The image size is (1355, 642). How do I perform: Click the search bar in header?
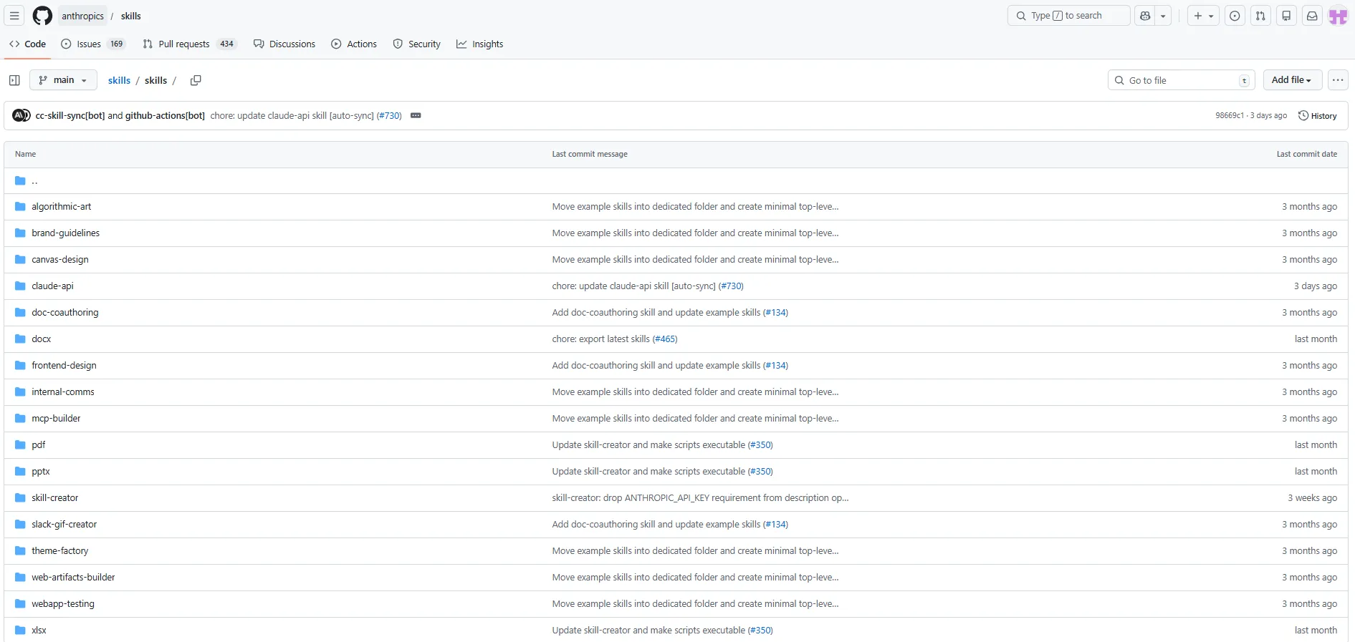pos(1068,16)
